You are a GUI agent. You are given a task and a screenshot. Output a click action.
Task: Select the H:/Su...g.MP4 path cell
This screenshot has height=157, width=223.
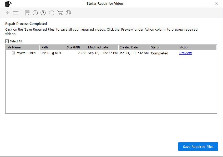(51, 53)
